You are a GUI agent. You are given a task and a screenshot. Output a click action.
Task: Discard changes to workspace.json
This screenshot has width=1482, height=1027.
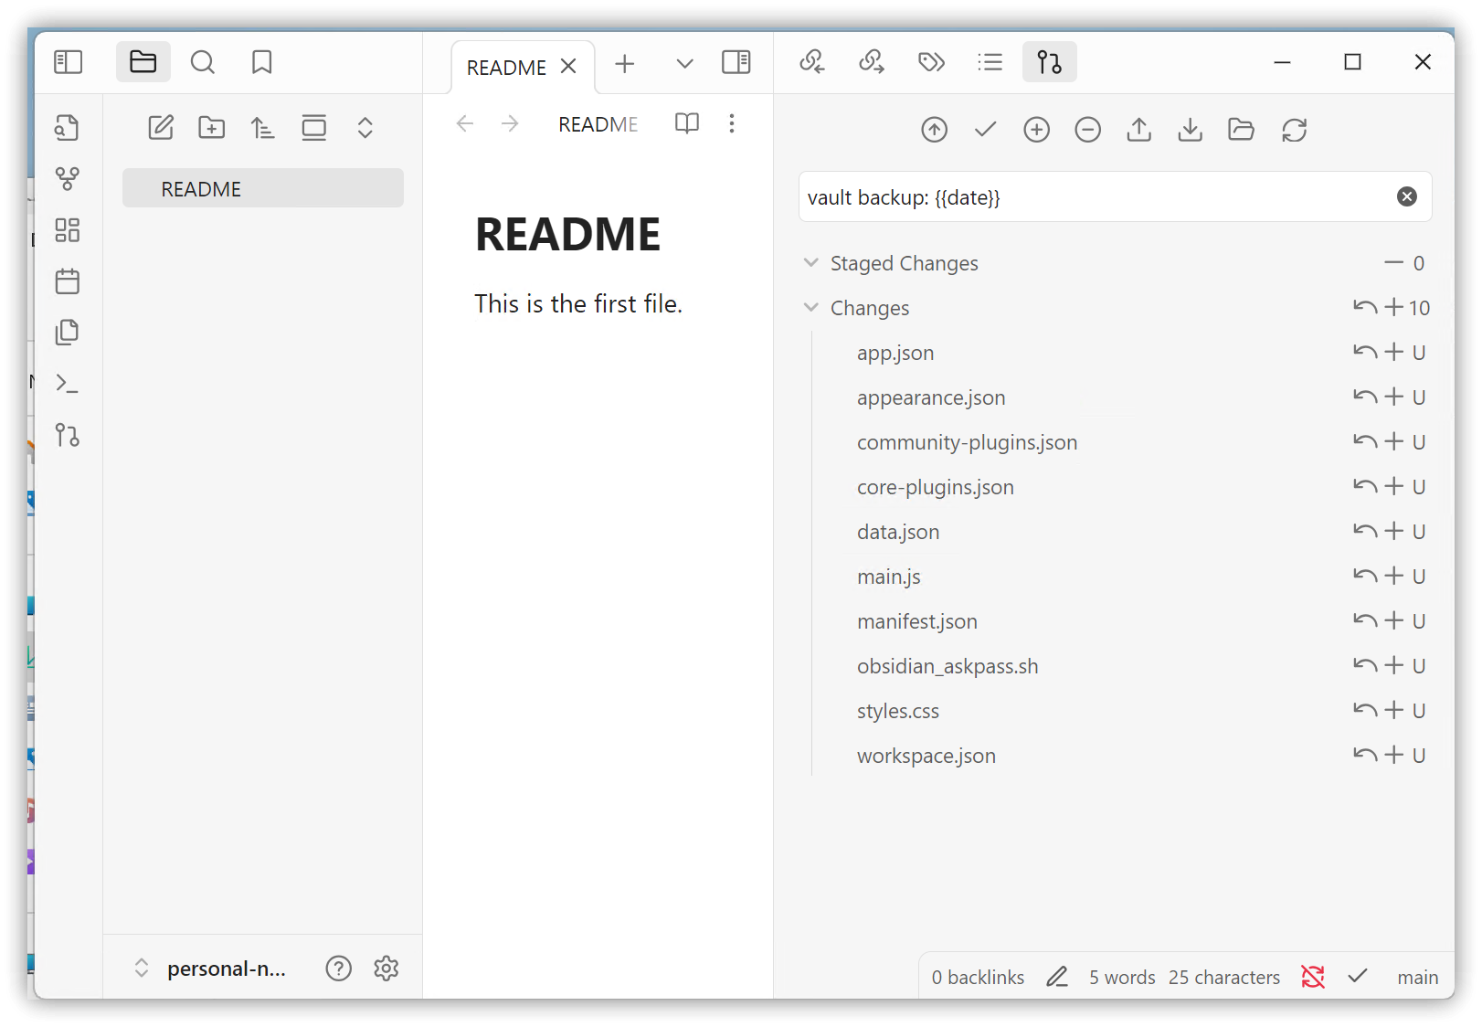click(x=1365, y=756)
